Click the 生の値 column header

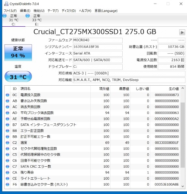coord(165,89)
